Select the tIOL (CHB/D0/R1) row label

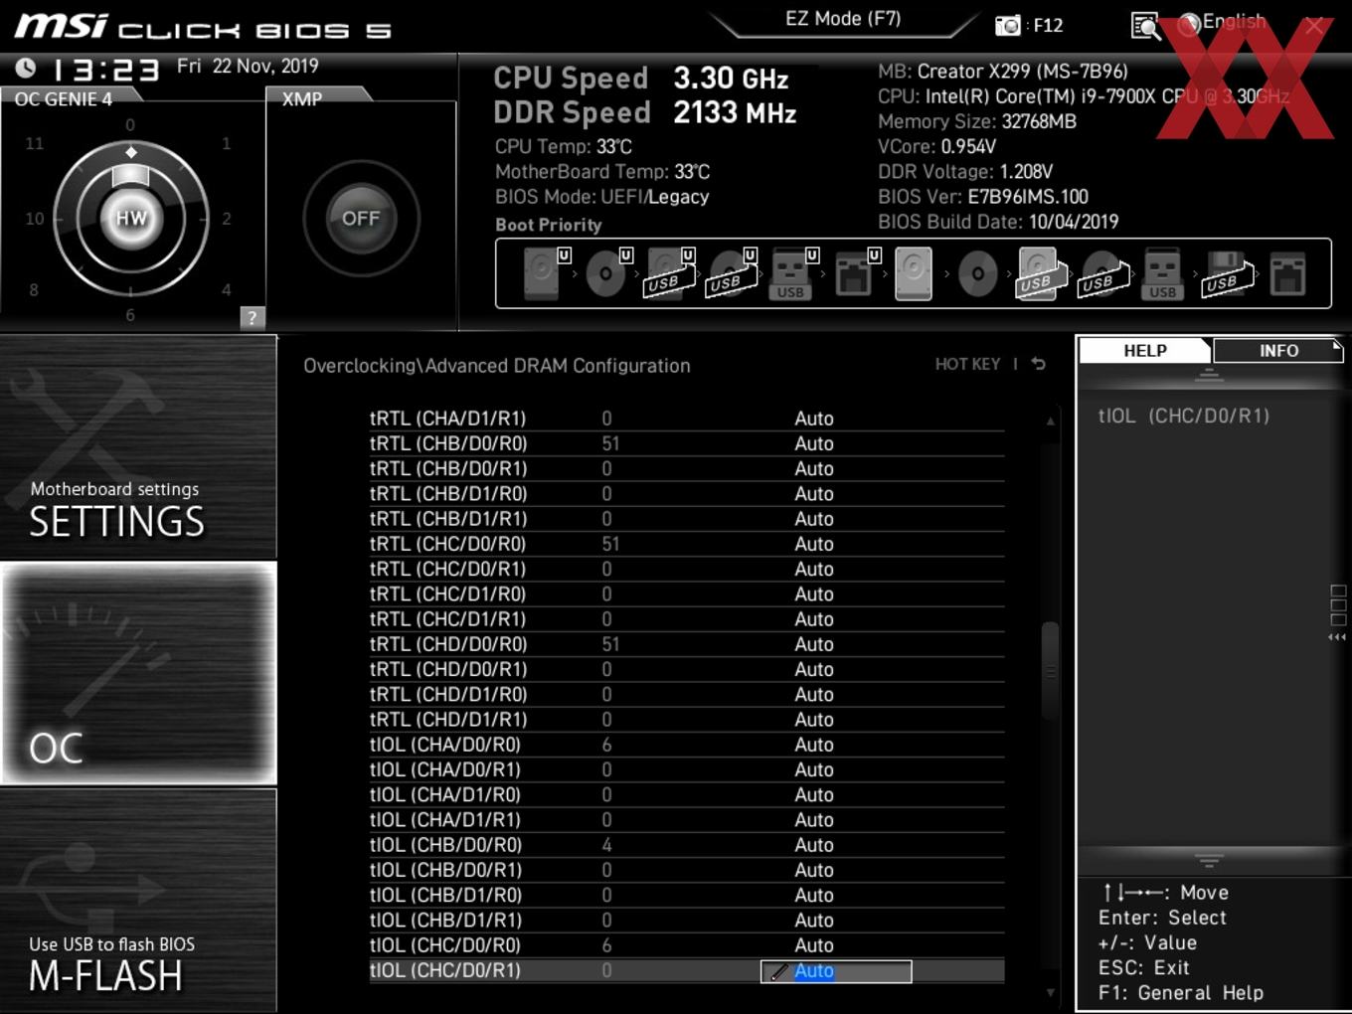[445, 870]
